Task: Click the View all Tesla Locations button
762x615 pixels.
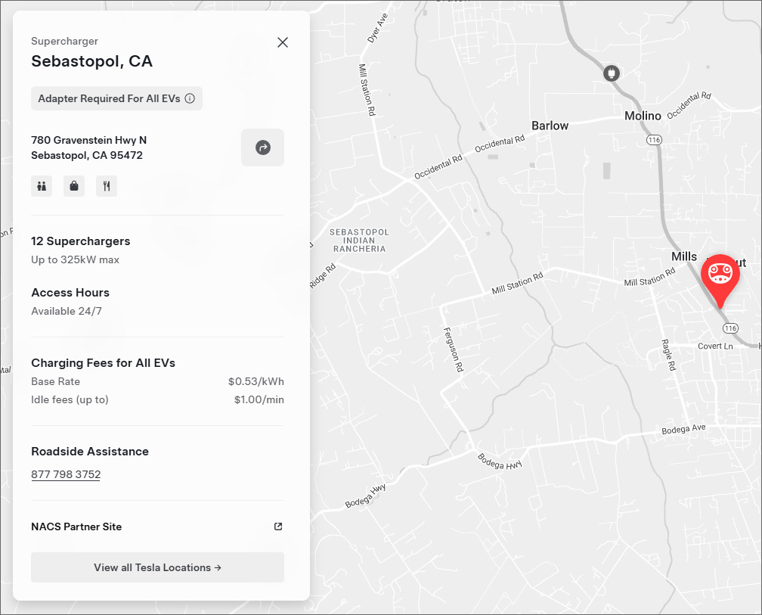Action: click(x=157, y=567)
